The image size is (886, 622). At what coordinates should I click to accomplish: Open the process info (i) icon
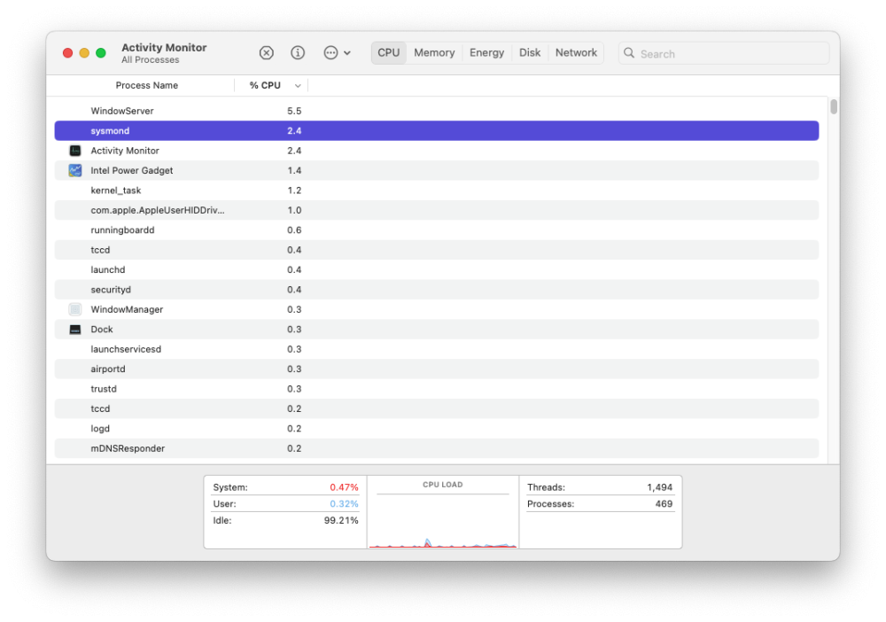pyautogui.click(x=297, y=52)
